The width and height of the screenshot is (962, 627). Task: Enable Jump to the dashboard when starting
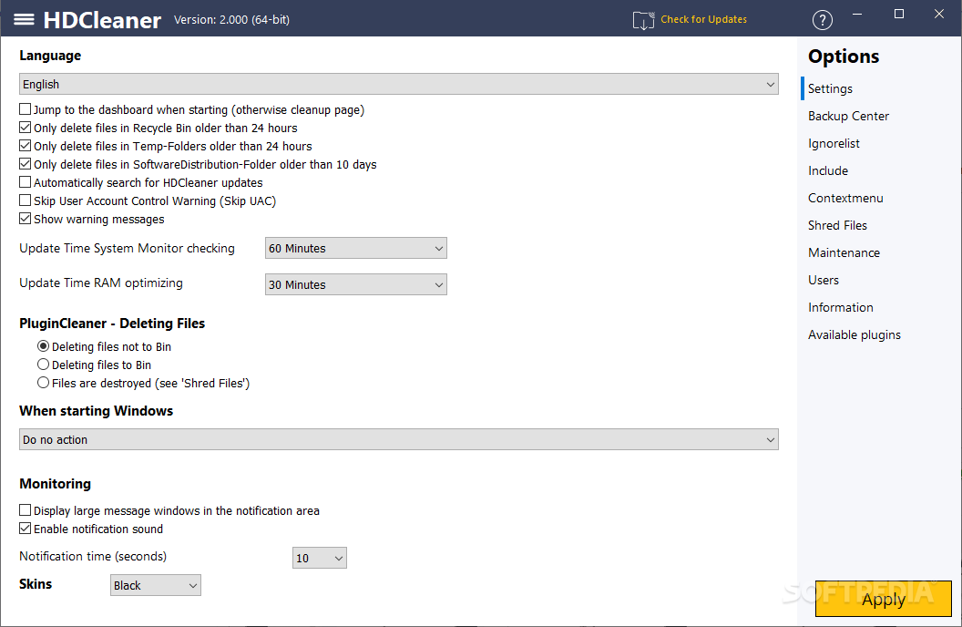pyautogui.click(x=26, y=109)
